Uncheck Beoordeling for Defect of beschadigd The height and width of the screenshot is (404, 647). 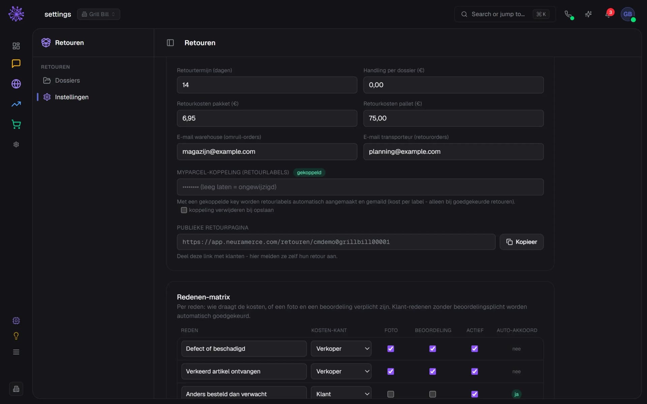[x=433, y=349]
